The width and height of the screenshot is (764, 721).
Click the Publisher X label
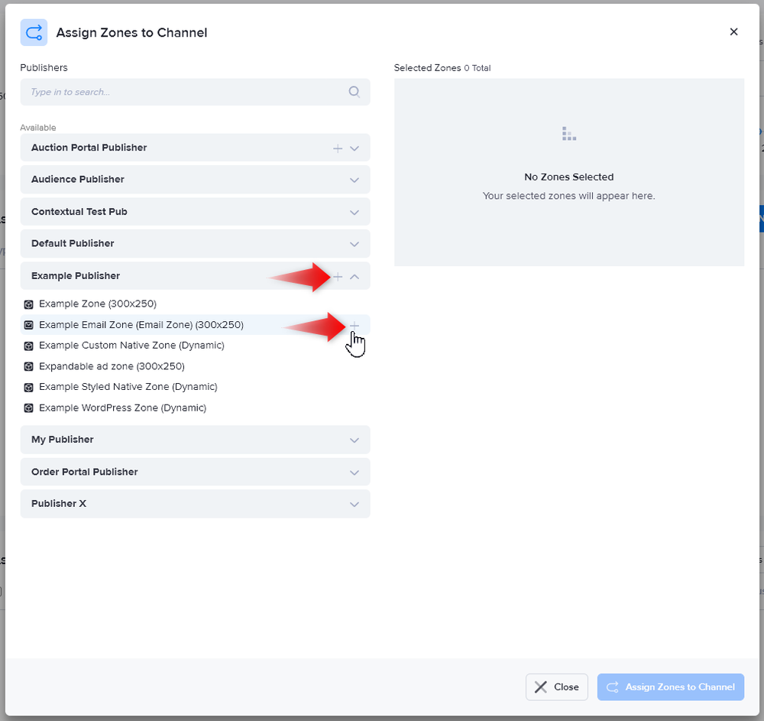[59, 503]
